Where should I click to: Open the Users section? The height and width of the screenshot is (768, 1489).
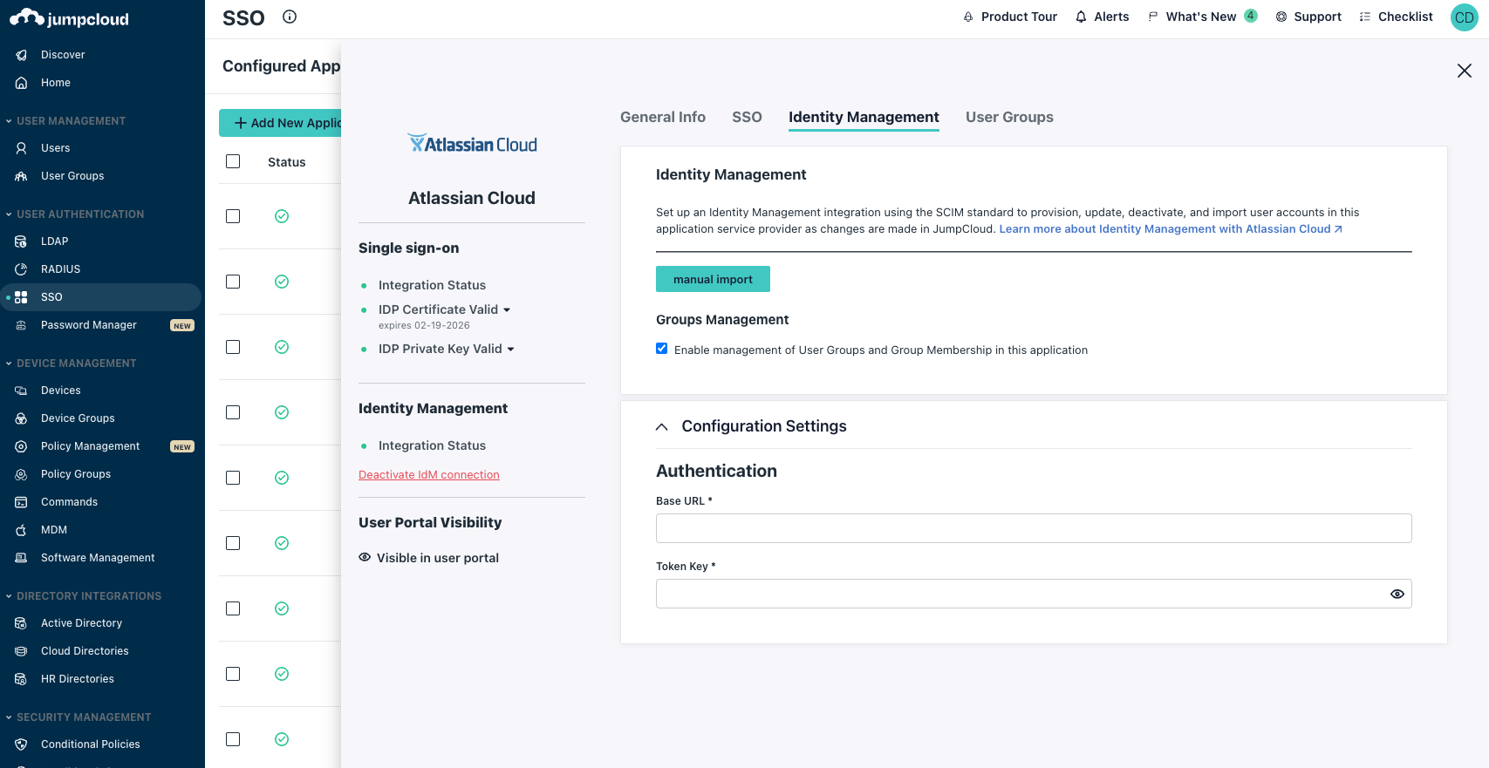coord(56,148)
